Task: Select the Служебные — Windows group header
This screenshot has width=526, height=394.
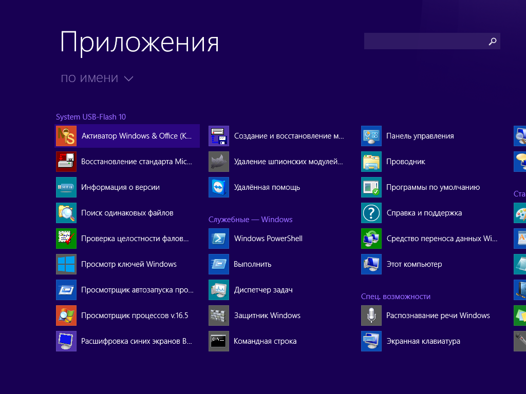Action: coord(250,220)
